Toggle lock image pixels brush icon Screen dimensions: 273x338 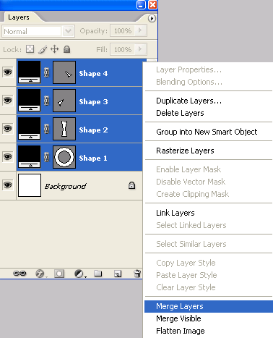(x=43, y=49)
